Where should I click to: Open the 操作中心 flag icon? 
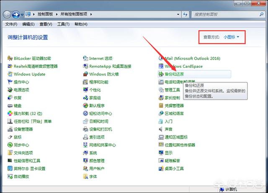click(10, 82)
